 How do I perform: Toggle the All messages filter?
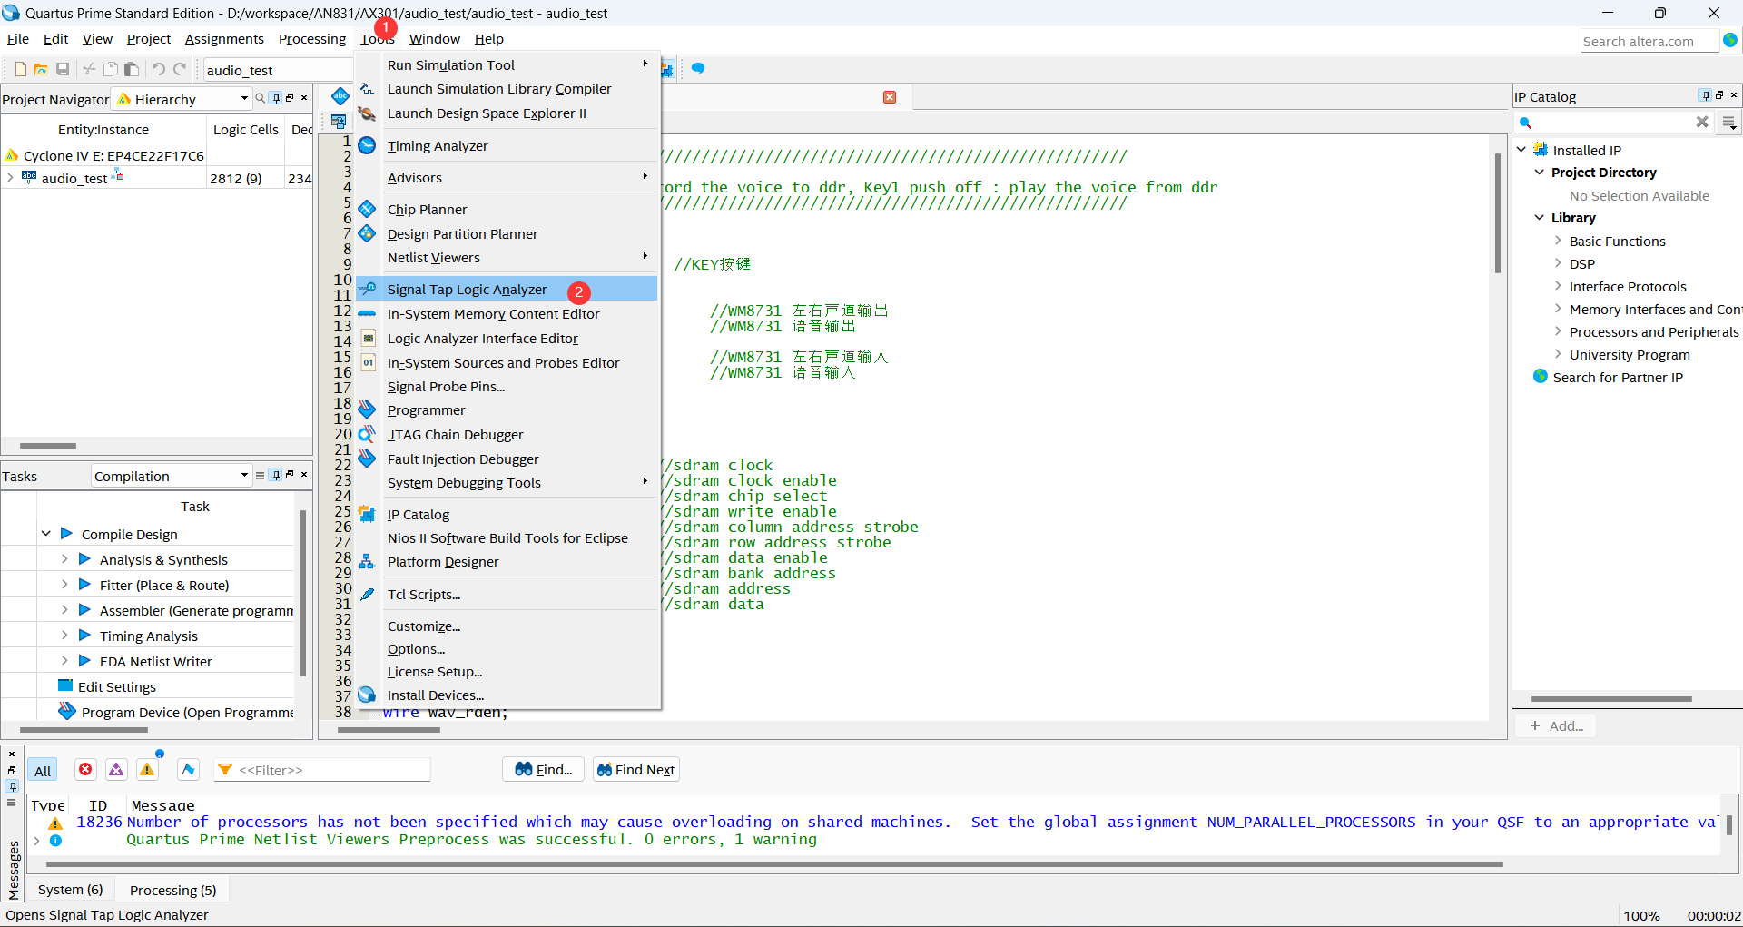click(x=43, y=770)
